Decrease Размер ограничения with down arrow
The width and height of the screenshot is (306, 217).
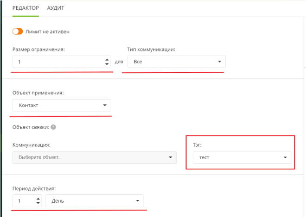click(x=107, y=64)
